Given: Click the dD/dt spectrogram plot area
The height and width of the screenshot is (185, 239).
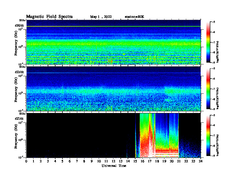Looking at the screenshot, I should 113,89.
